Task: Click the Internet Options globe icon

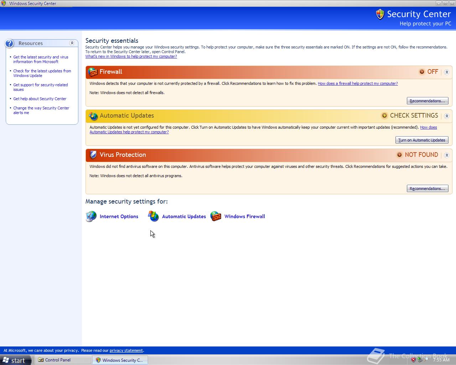Action: (x=91, y=216)
